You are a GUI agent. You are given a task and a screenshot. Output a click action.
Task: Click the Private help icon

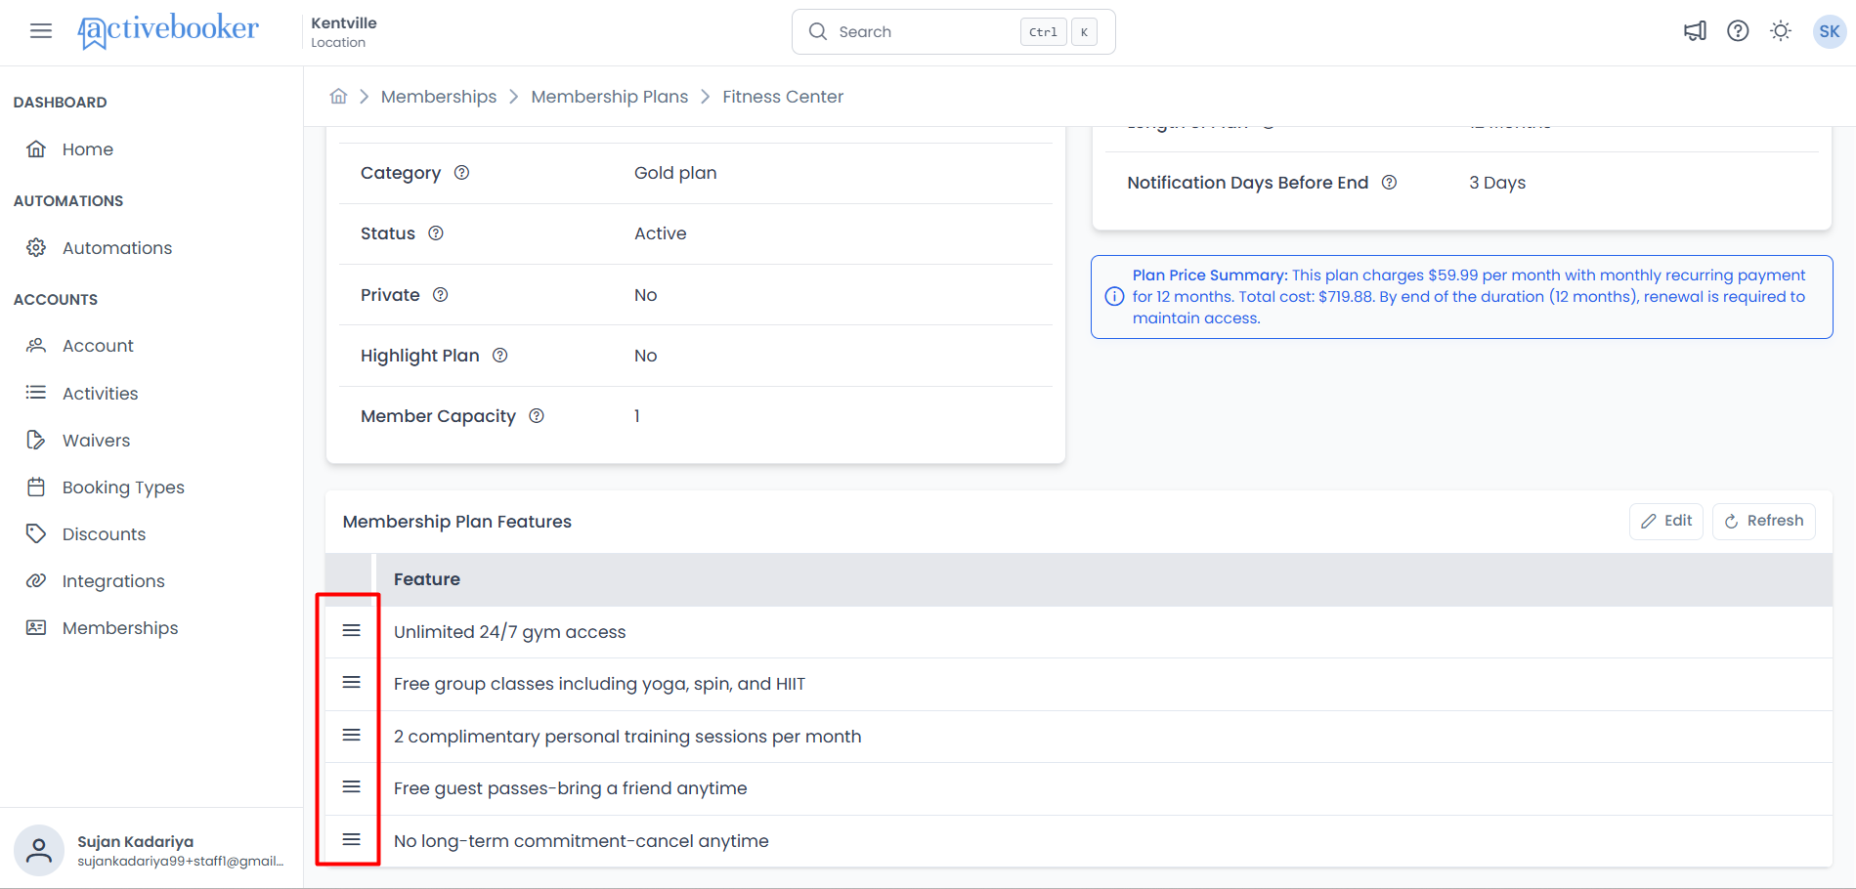[x=441, y=295]
